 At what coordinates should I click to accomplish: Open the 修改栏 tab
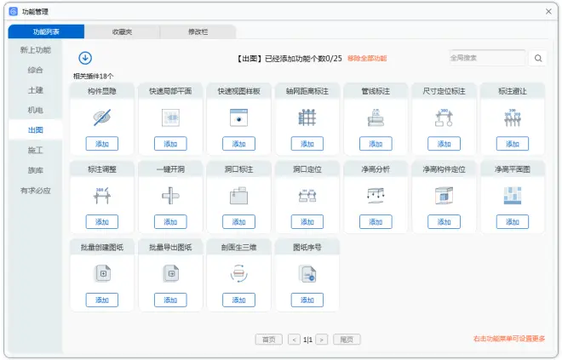[x=198, y=31]
